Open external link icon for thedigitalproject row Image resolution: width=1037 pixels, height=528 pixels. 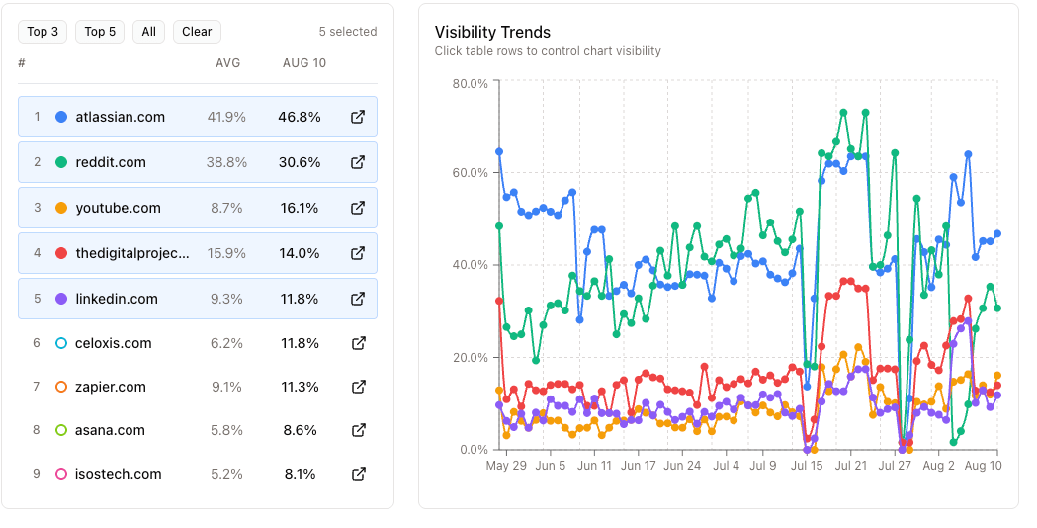pyautogui.click(x=358, y=253)
